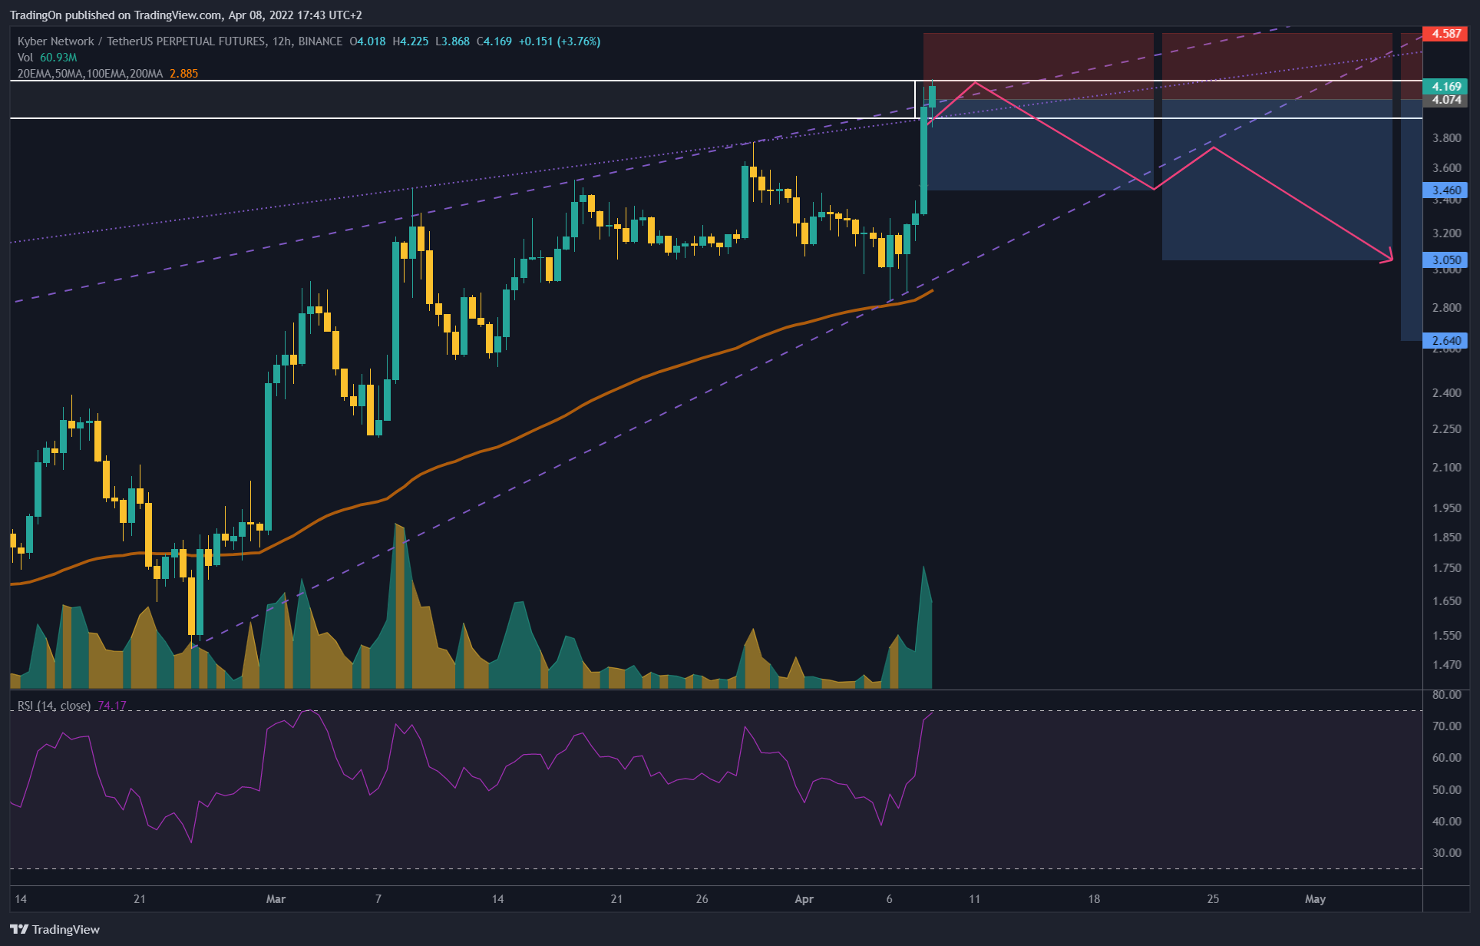Image resolution: width=1480 pixels, height=946 pixels.
Task: Click the TradingView logo at the bottom
Action: pos(55,929)
